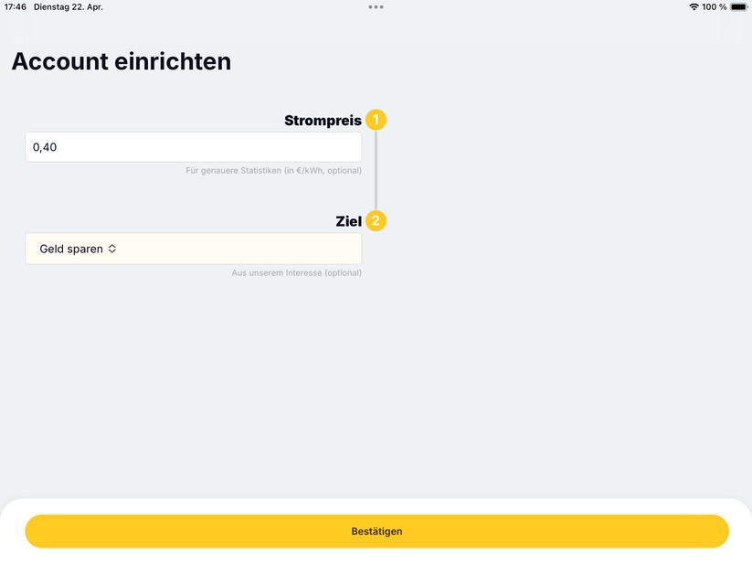Click the Strompreis step label

click(x=323, y=121)
